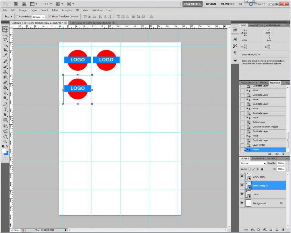
Task: Select the Dodge tool
Action: click(5, 98)
